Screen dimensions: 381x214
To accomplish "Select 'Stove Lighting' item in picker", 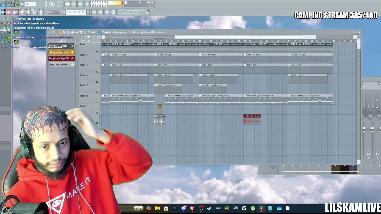I will coord(61,64).
